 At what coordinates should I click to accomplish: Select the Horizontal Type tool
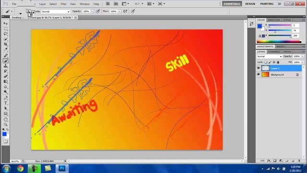click(5, 103)
